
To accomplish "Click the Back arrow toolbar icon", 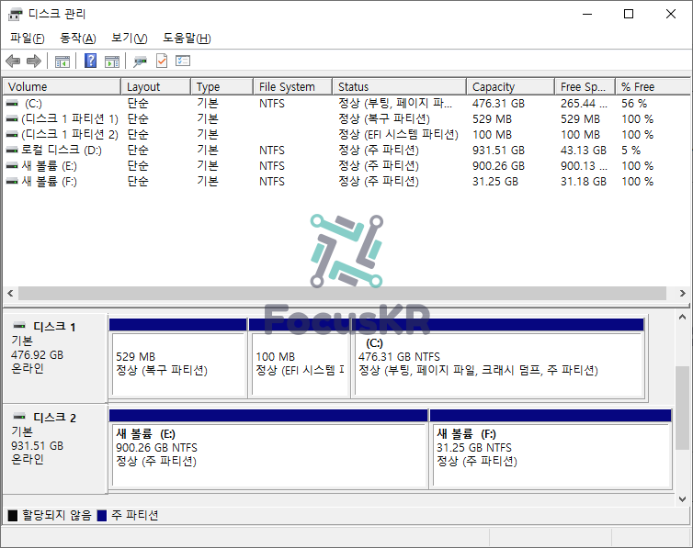I will 13,61.
